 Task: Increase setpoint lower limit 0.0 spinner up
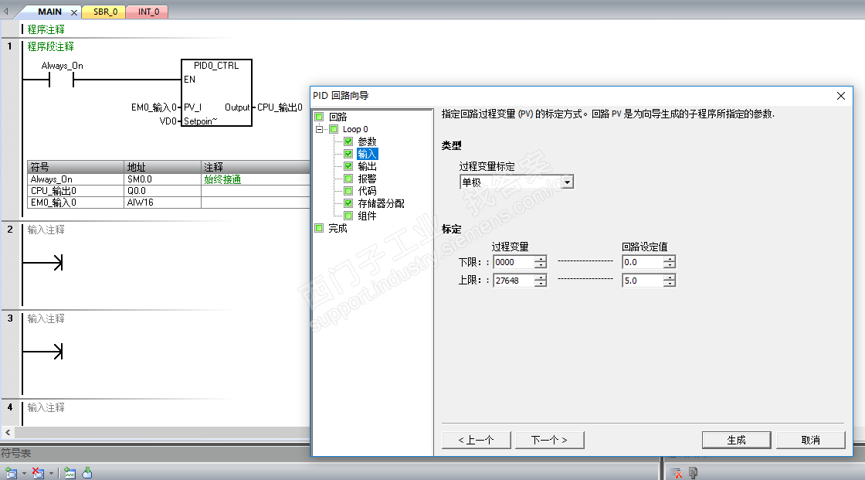[670, 258]
